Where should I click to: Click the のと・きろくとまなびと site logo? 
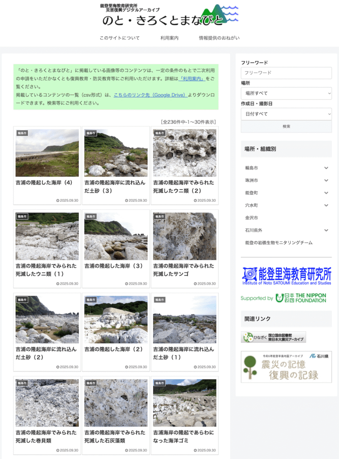169,16
